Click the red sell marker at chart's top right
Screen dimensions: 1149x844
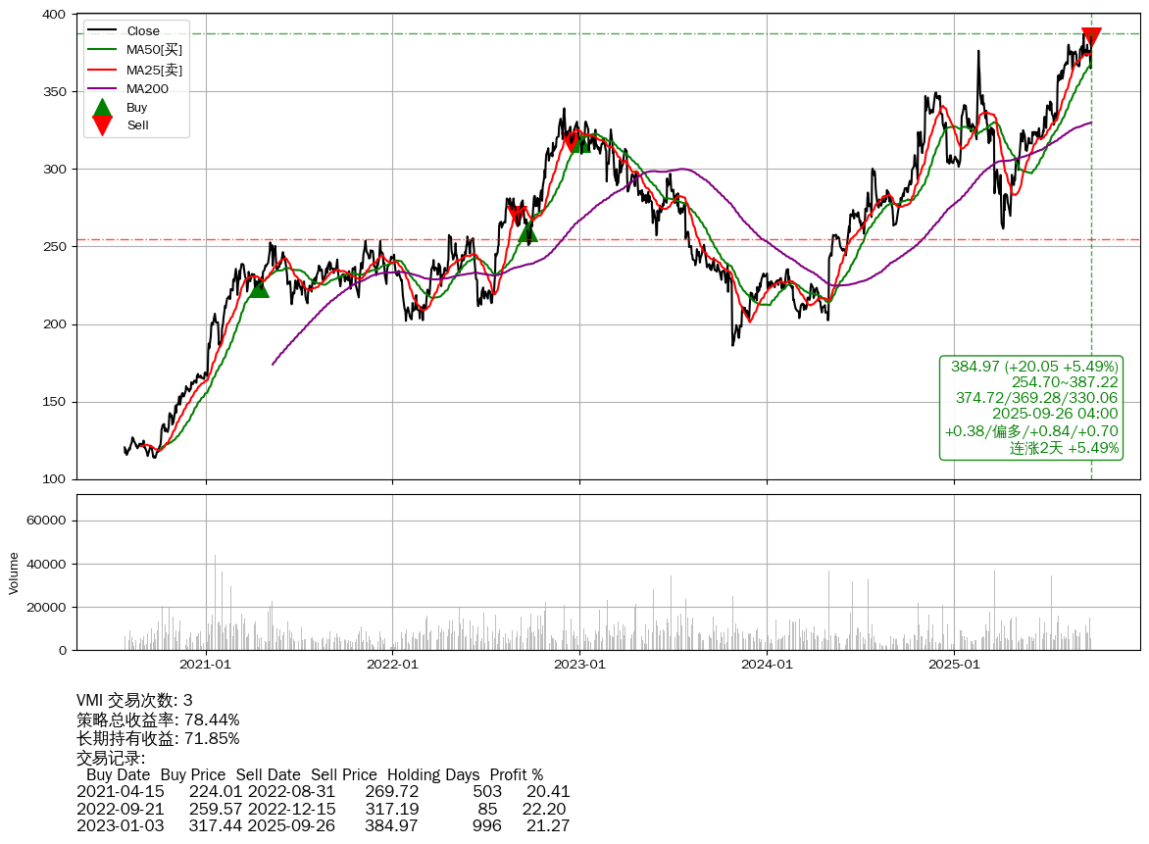pos(1091,37)
